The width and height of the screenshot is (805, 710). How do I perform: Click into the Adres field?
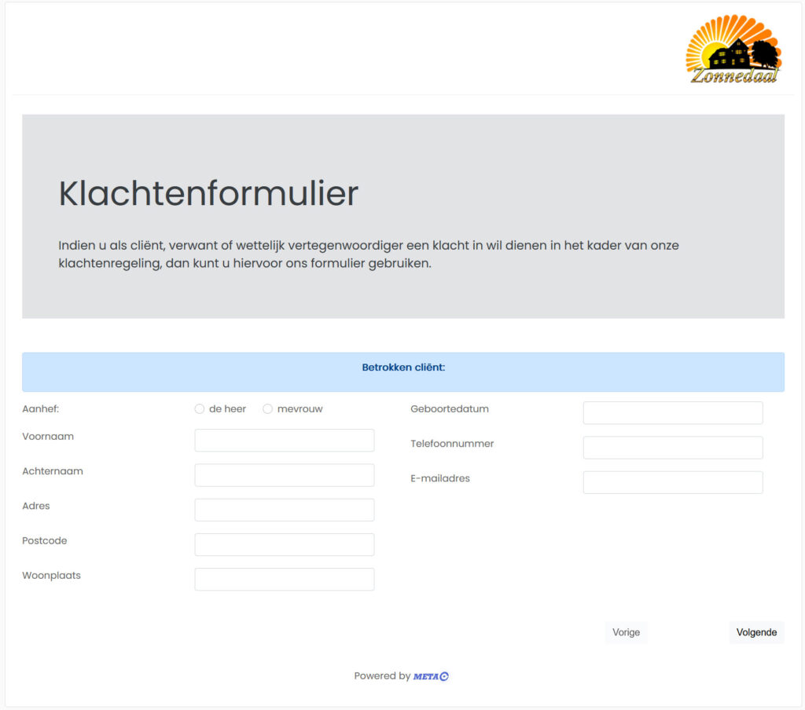(285, 510)
